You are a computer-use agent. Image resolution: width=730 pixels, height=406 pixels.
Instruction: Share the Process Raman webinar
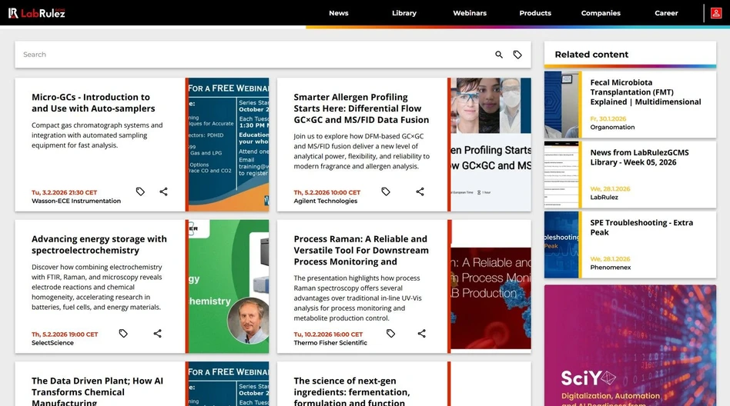click(x=421, y=334)
